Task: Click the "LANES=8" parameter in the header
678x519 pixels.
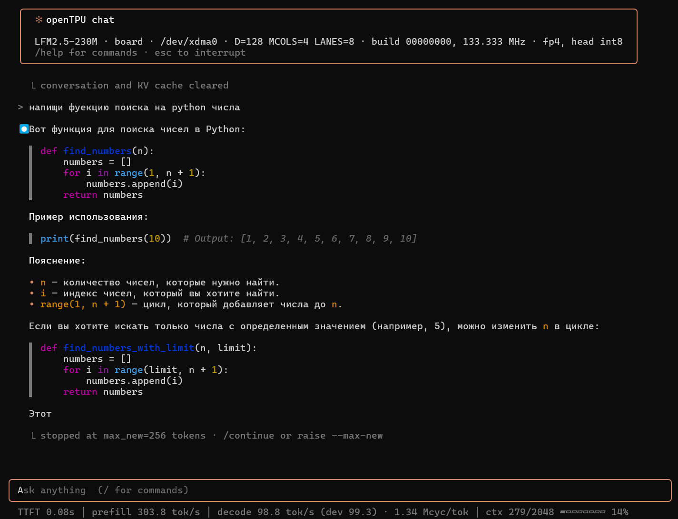Action: [334, 42]
